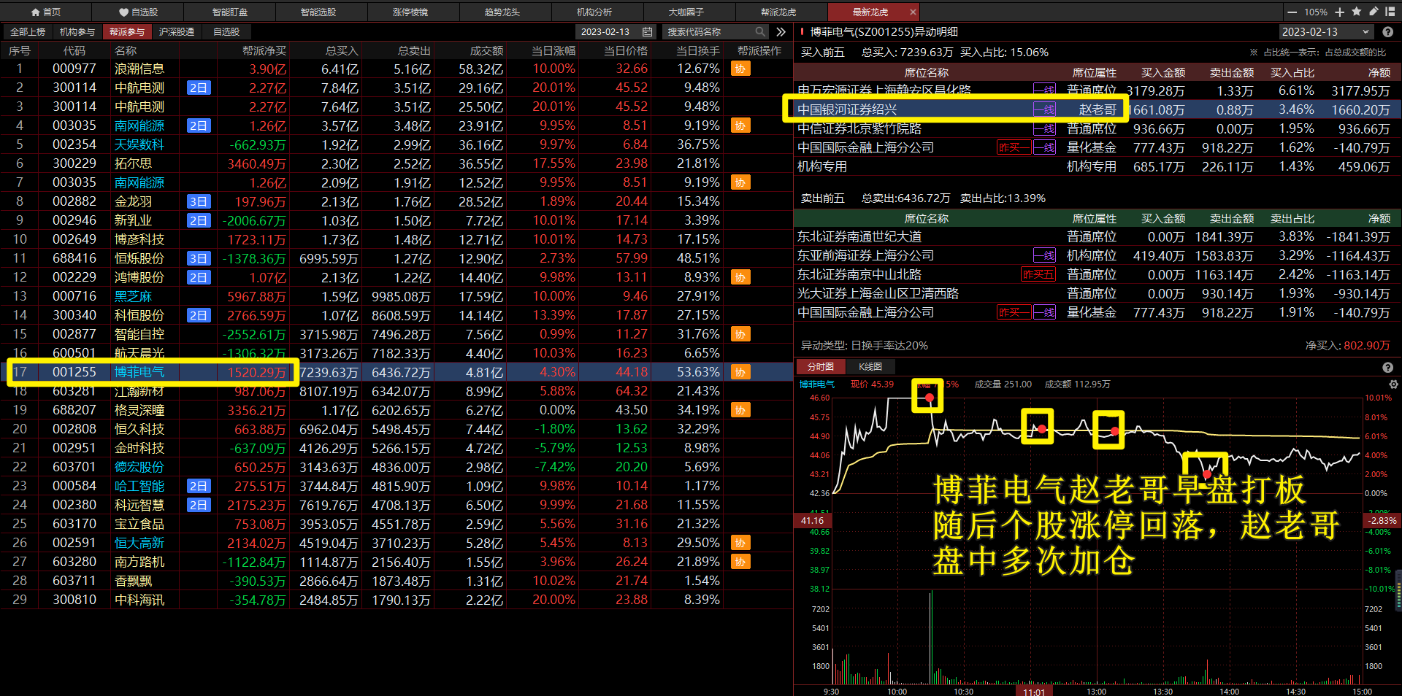This screenshot has height=696, width=1402.
Task: Click the search magnifier icon
Action: coord(760,32)
